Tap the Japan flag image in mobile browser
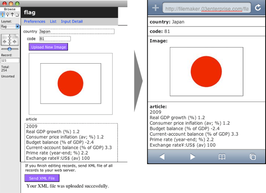Viewport: 266px width, 193px height. coord(206,71)
